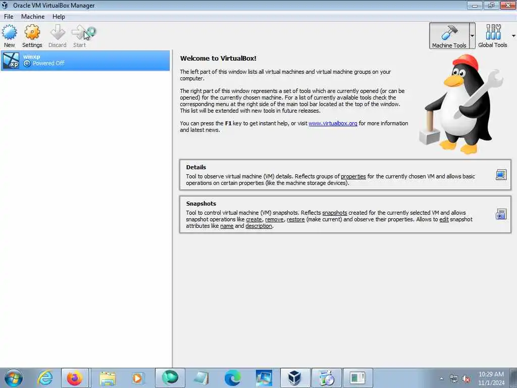Expand the Machine Tools dropdown arrow
The image size is (517, 388).
(473, 36)
